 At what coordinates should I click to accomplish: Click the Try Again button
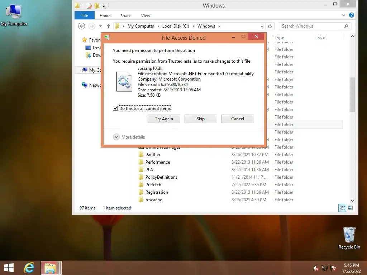(x=164, y=119)
